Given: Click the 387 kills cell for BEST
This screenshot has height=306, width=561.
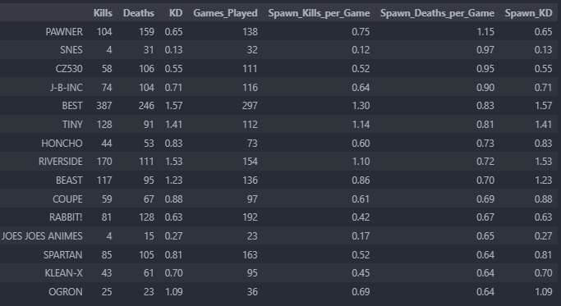Looking at the screenshot, I should [x=104, y=106].
